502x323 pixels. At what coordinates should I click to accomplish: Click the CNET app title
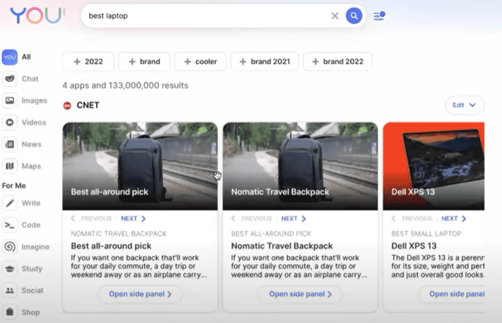pyautogui.click(x=88, y=105)
